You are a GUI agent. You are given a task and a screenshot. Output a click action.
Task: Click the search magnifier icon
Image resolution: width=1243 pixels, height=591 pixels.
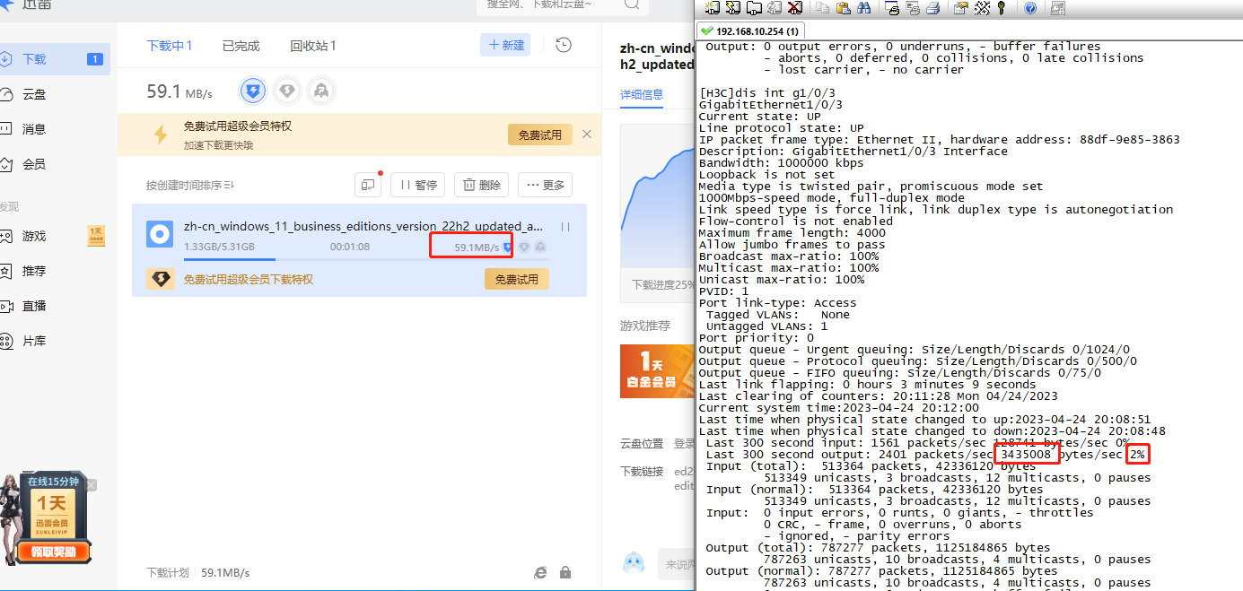tap(631, 4)
